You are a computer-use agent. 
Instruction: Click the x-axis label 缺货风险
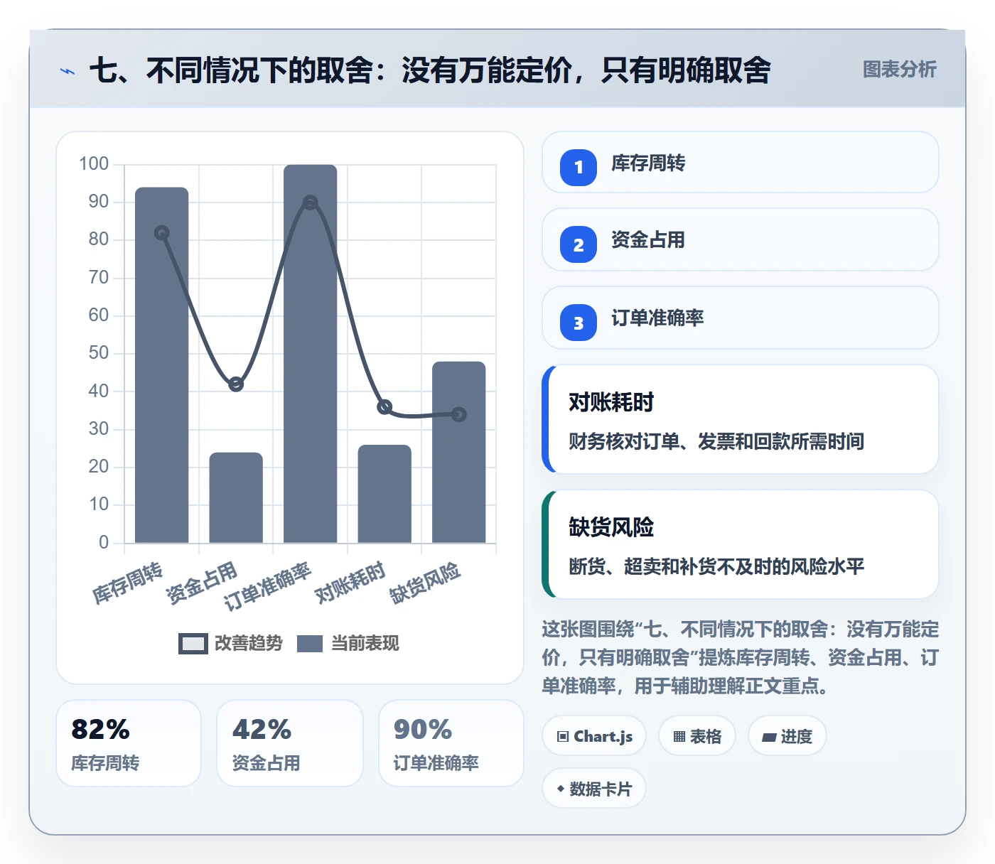(425, 583)
